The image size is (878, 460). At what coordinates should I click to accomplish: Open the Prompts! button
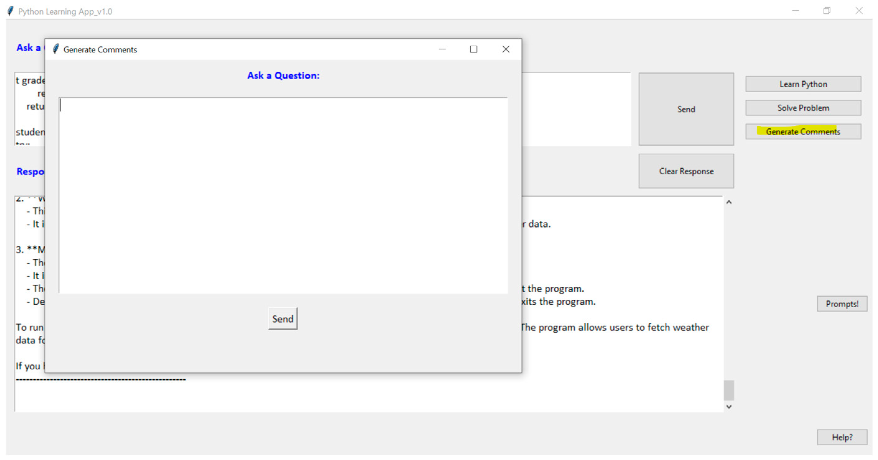(x=842, y=304)
